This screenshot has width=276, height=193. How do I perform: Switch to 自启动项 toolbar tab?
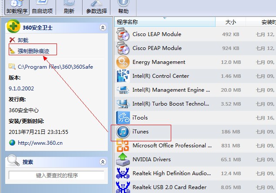tap(42, 7)
